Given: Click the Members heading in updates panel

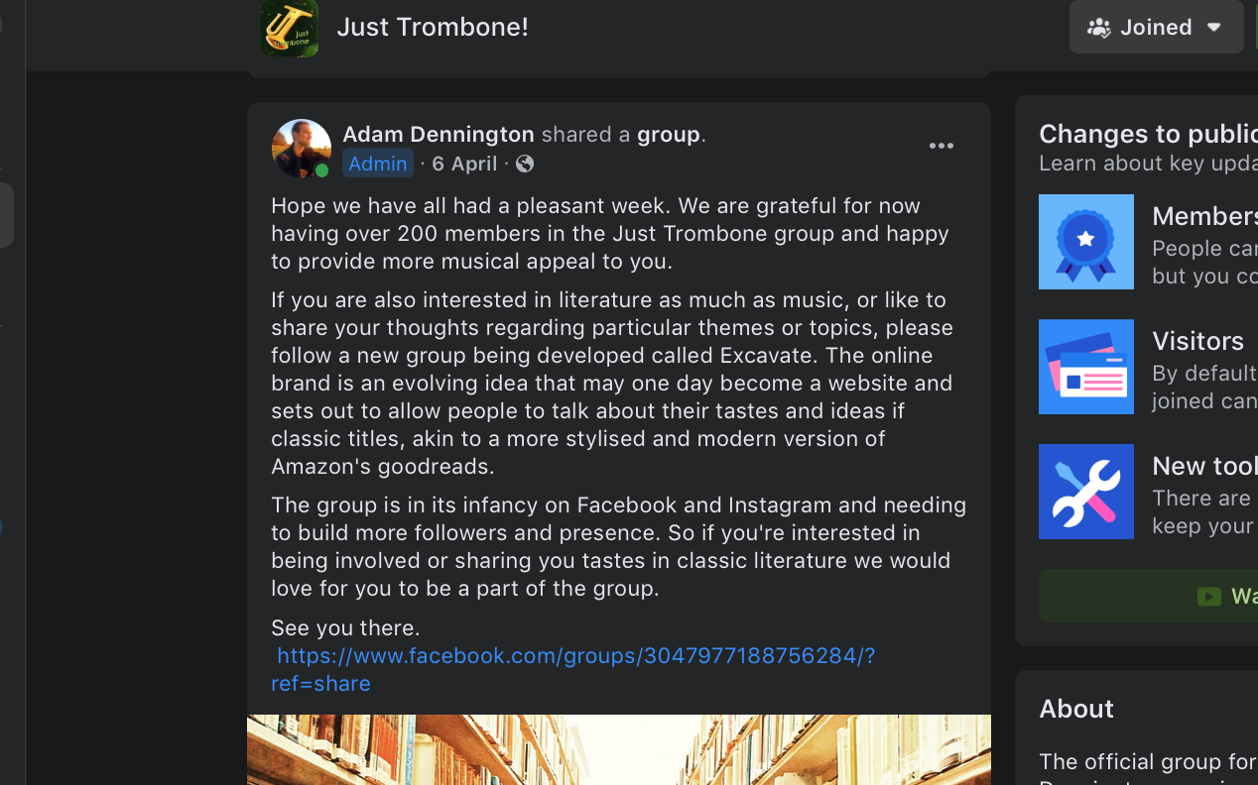Looking at the screenshot, I should pos(1203,216).
